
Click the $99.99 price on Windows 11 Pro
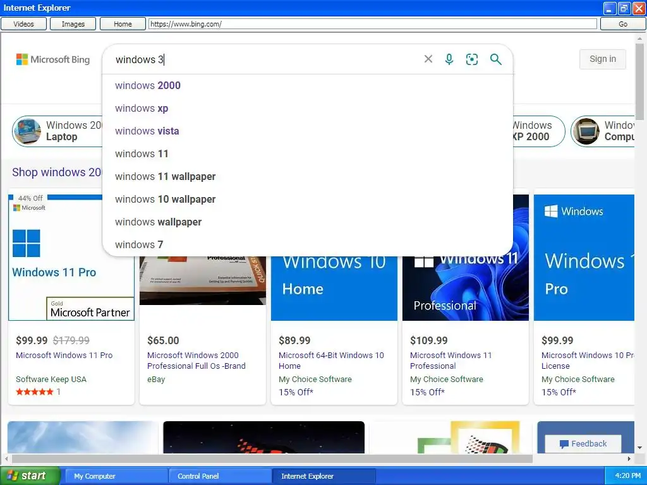32,340
